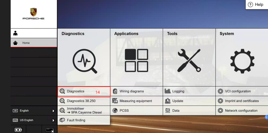Screen dimensions: 268x133
Task: Click the Measuring equipment icon
Action: (115, 101)
